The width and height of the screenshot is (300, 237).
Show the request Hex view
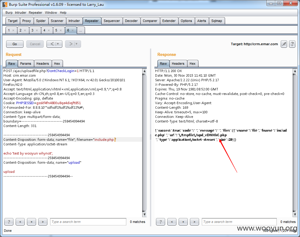[57, 64]
